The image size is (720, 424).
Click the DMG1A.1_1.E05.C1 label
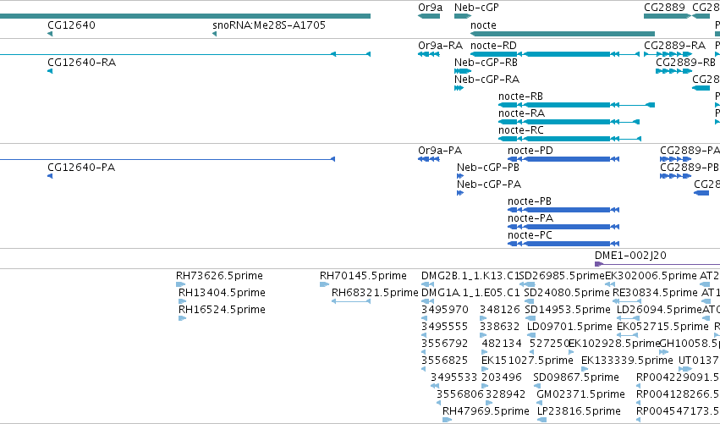click(470, 293)
